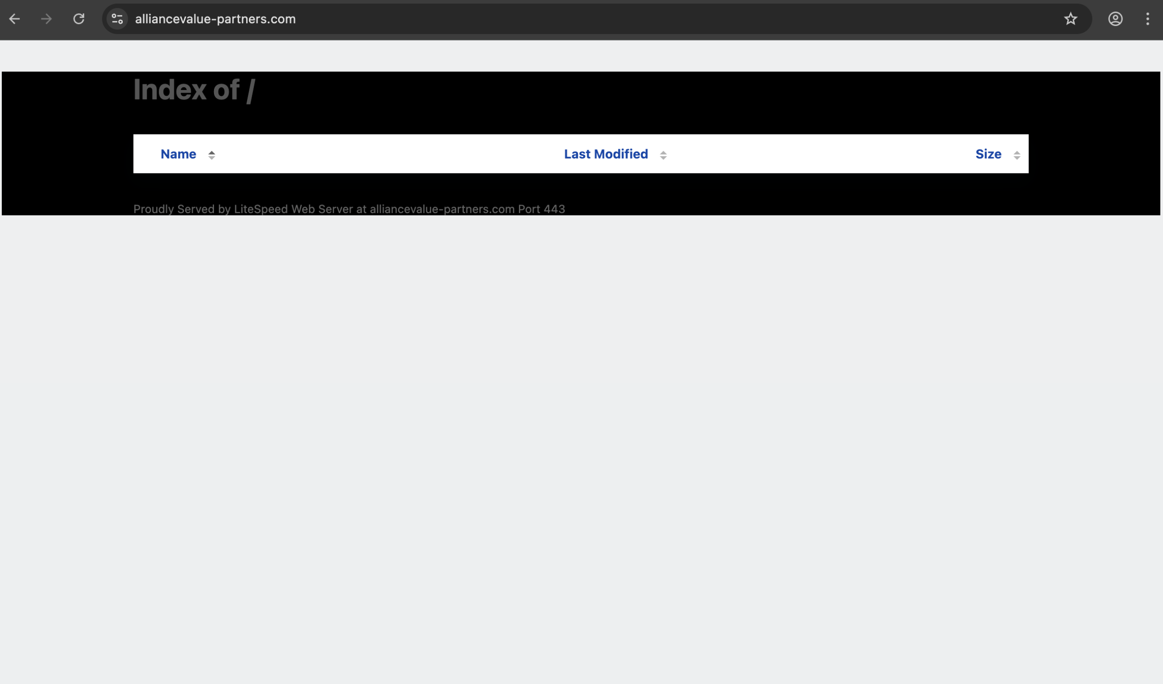This screenshot has height=684, width=1163.
Task: Reload the current page
Action: click(79, 19)
